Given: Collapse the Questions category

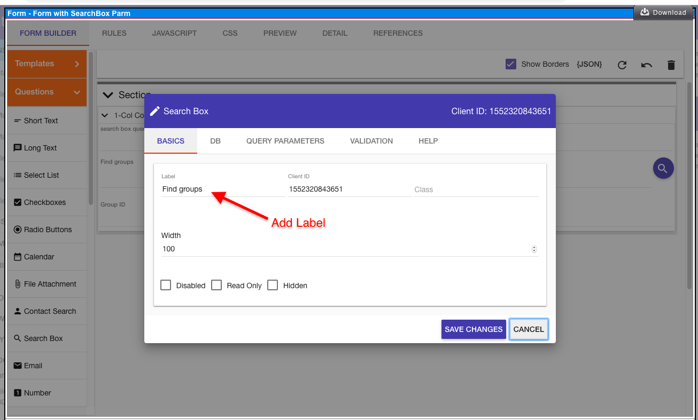Looking at the screenshot, I should [46, 91].
